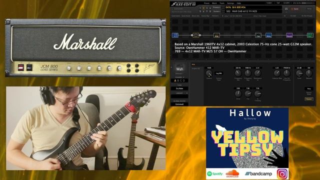Open the bandcamp logo link
Image resolution: width=320 pixels, height=180 pixels.
point(258,174)
